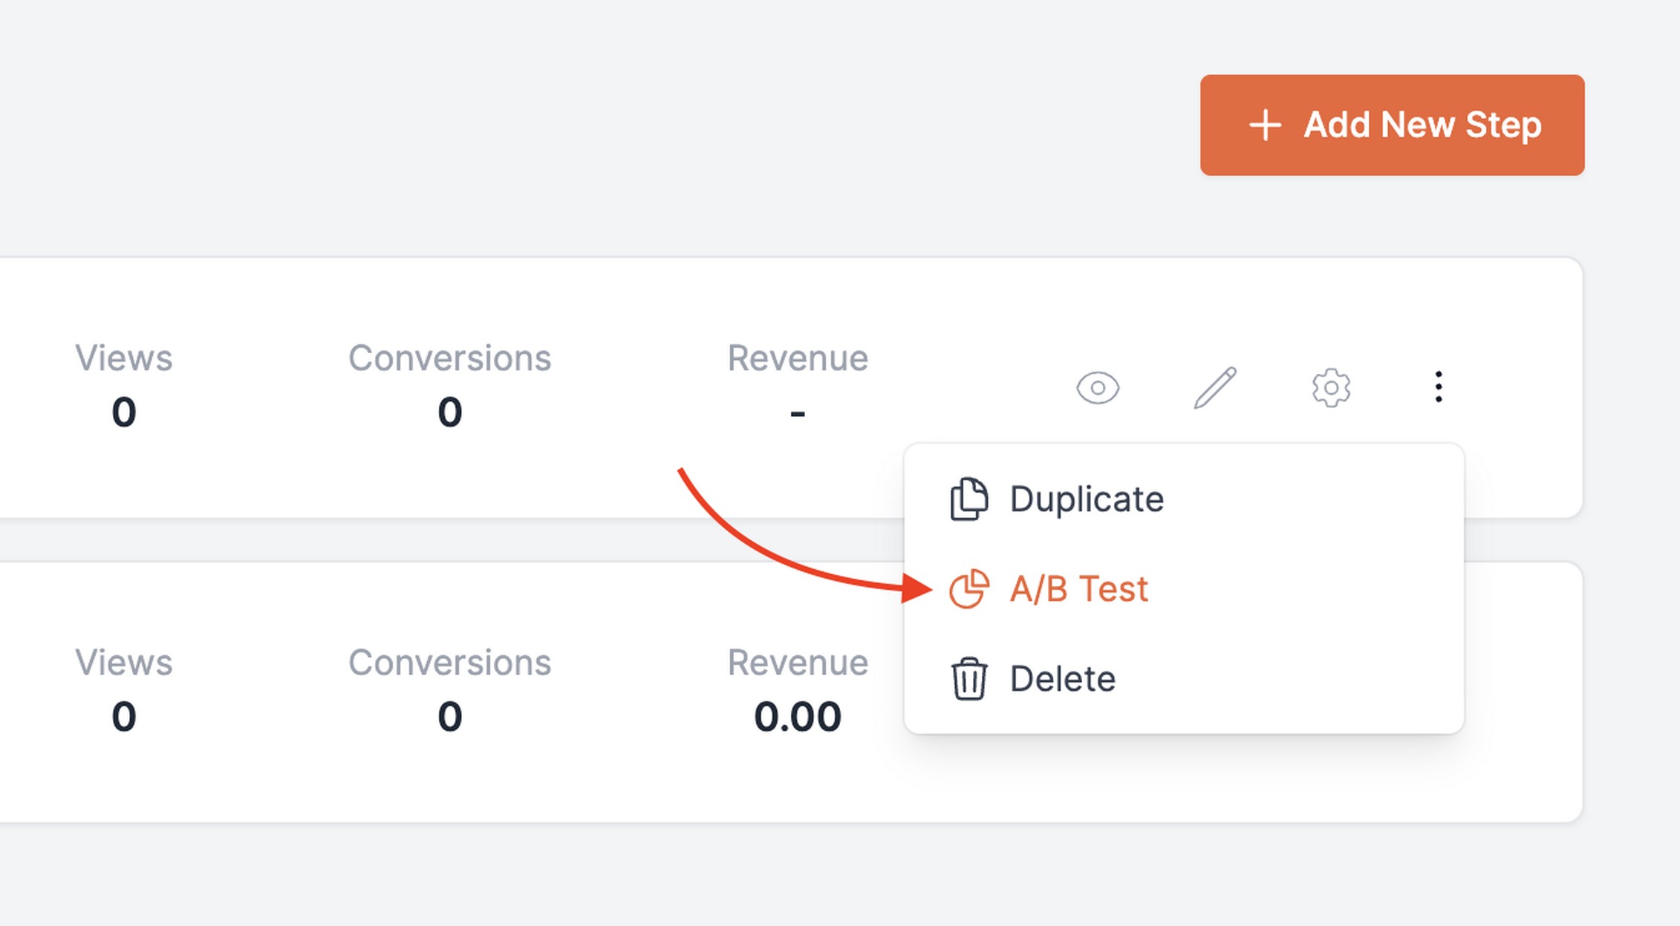Preview the step via the eye icon

(x=1098, y=387)
